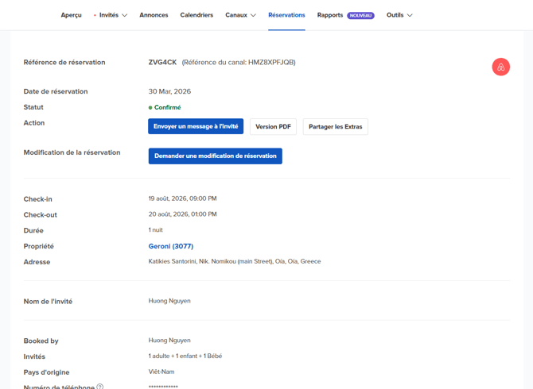Click the masked phone number value
This screenshot has height=389, width=533.
pos(163,387)
